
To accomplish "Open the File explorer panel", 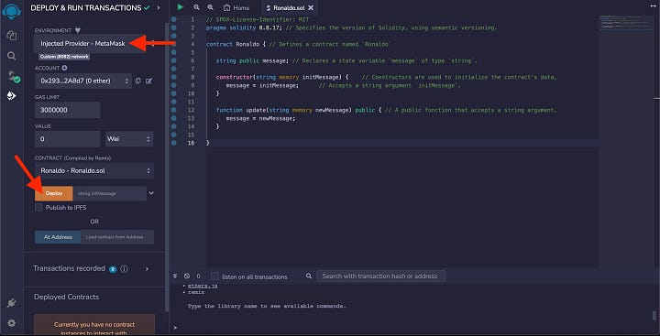I will coord(12,36).
